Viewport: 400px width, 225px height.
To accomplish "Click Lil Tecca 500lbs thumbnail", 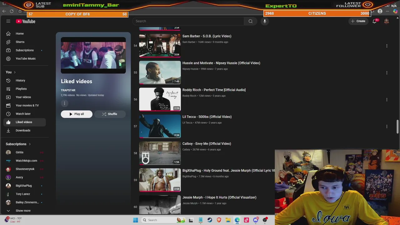I will (160, 126).
